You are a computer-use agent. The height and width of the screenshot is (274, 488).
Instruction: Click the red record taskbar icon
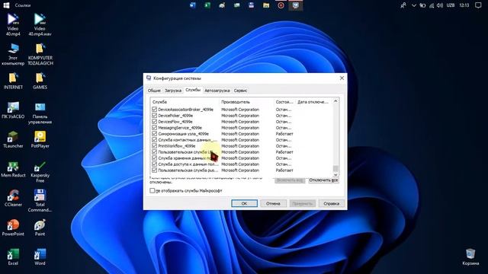(x=281, y=5)
